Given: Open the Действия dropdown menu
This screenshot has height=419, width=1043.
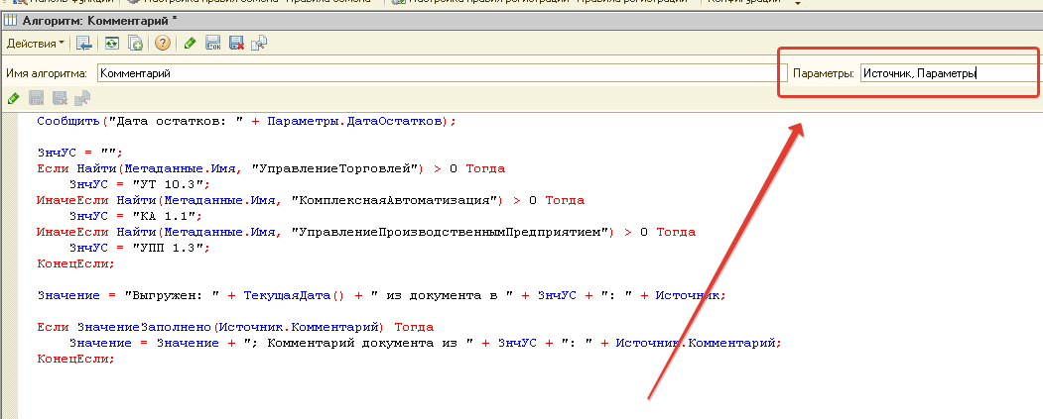Looking at the screenshot, I should [35, 44].
